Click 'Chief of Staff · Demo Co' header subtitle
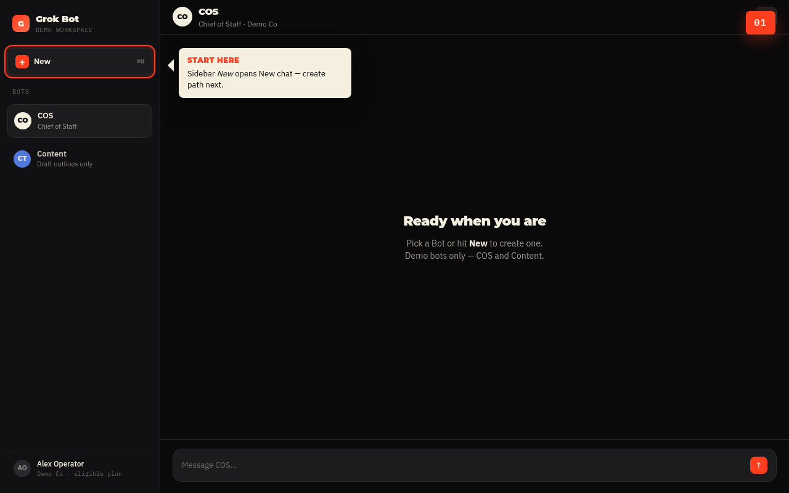The height and width of the screenshot is (493, 789). click(x=238, y=24)
